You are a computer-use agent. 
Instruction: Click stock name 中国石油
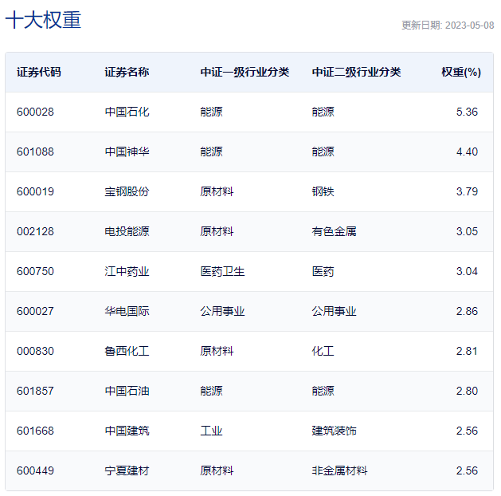pos(127,391)
